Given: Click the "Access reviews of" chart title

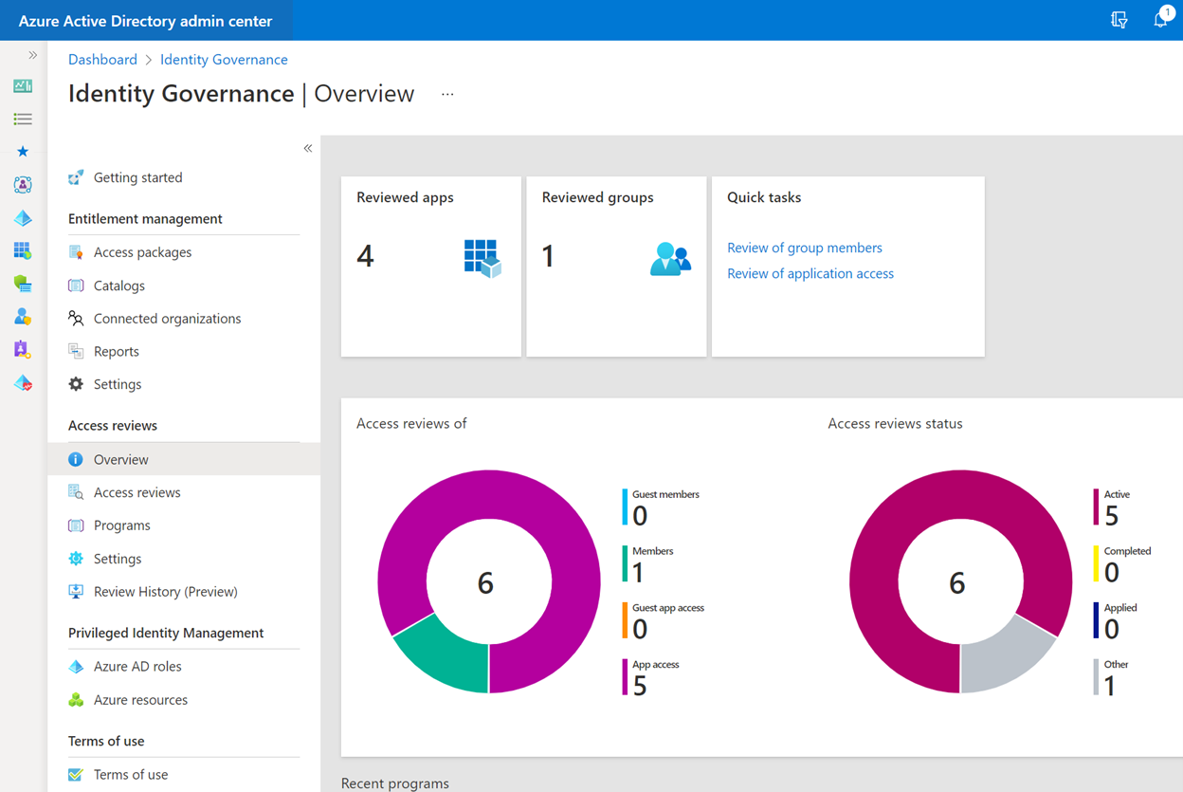Looking at the screenshot, I should (411, 423).
